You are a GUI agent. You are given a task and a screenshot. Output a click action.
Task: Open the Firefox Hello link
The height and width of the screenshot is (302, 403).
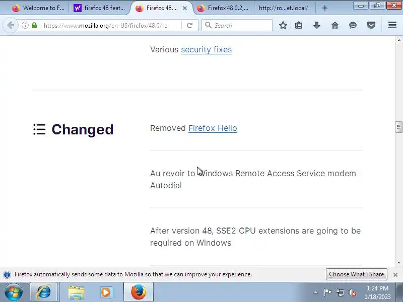click(213, 128)
